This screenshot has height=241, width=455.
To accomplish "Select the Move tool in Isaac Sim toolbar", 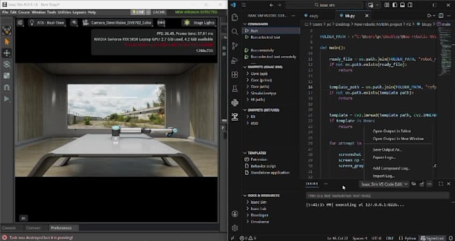I will 7,53.
